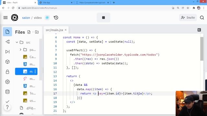Collapse the src folder

pos(17,42)
